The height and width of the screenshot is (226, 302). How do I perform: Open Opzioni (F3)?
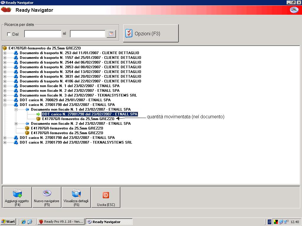(x=151, y=34)
